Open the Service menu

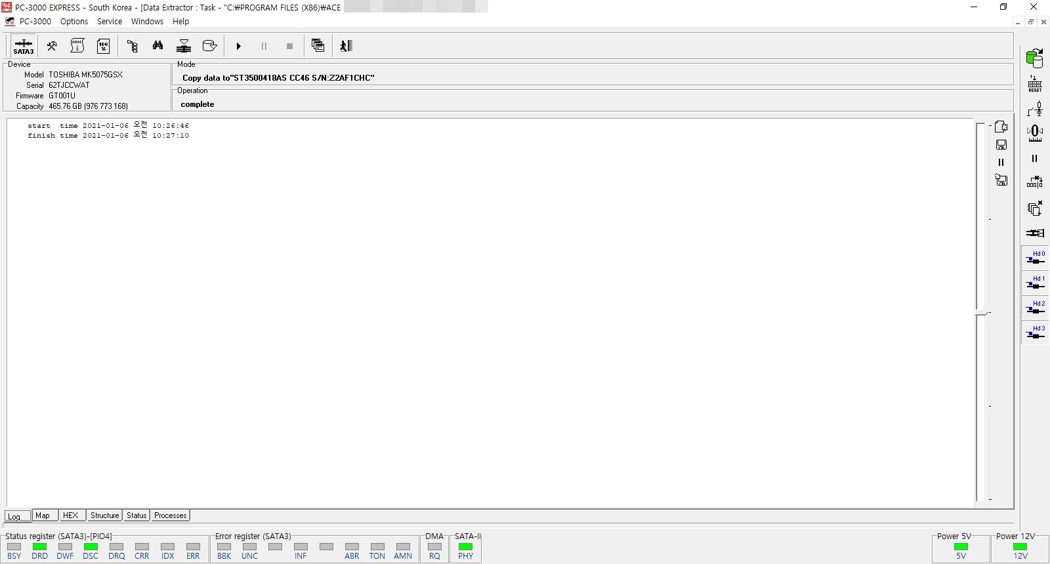(x=110, y=22)
